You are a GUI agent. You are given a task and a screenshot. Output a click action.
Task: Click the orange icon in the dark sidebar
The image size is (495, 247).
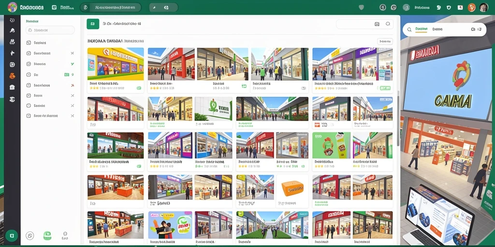pyautogui.click(x=12, y=76)
